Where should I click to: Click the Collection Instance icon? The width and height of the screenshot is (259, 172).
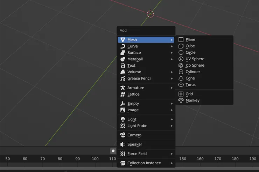[x=123, y=163]
